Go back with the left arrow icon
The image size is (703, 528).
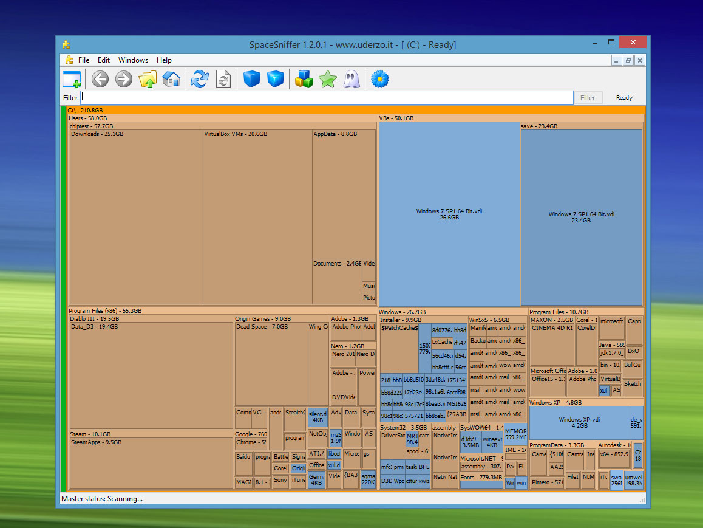(100, 80)
